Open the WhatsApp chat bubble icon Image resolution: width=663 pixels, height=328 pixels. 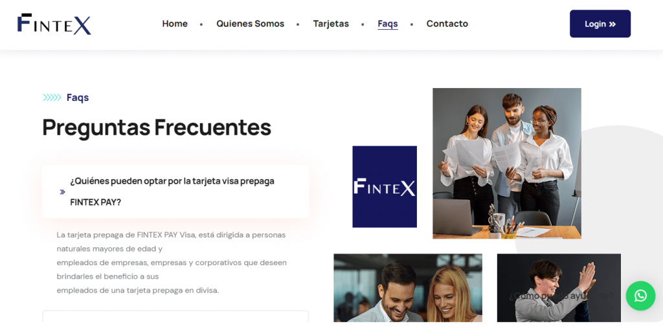[x=640, y=296]
